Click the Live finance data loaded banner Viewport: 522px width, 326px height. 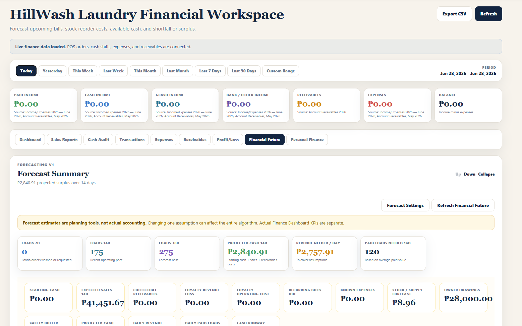(256, 47)
